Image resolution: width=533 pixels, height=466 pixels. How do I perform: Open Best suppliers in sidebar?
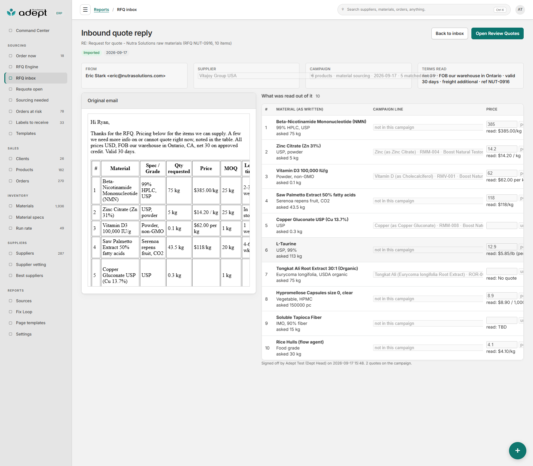[x=36, y=276]
